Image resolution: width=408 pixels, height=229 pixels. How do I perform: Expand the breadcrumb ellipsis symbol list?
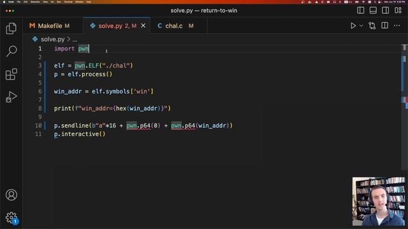point(75,39)
